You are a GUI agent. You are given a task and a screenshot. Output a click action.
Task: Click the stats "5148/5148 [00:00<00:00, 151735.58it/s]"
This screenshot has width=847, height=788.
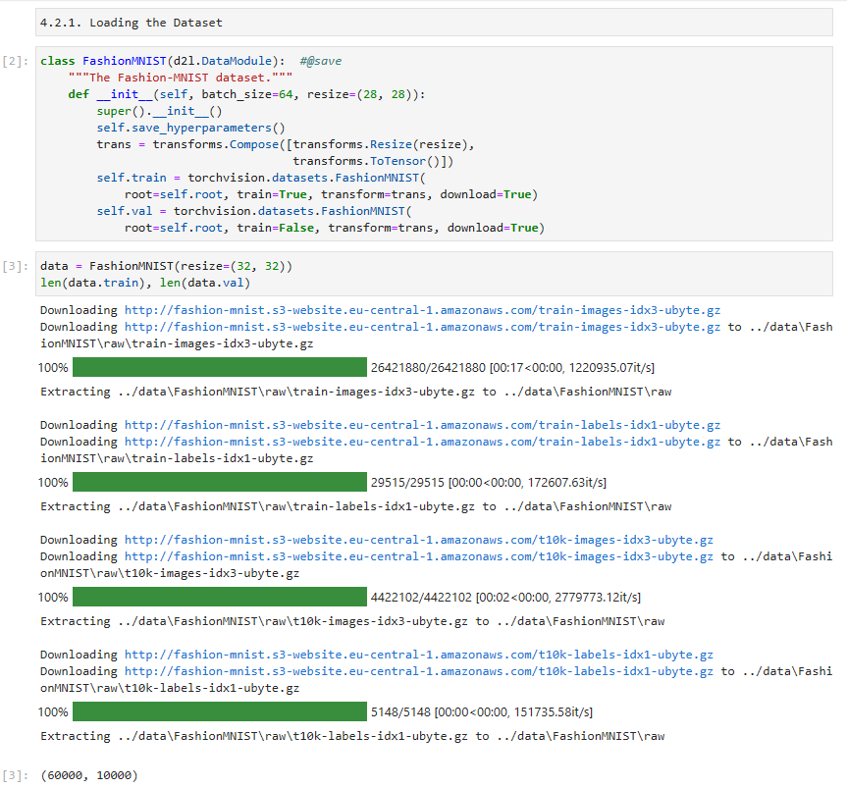pyautogui.click(x=482, y=711)
